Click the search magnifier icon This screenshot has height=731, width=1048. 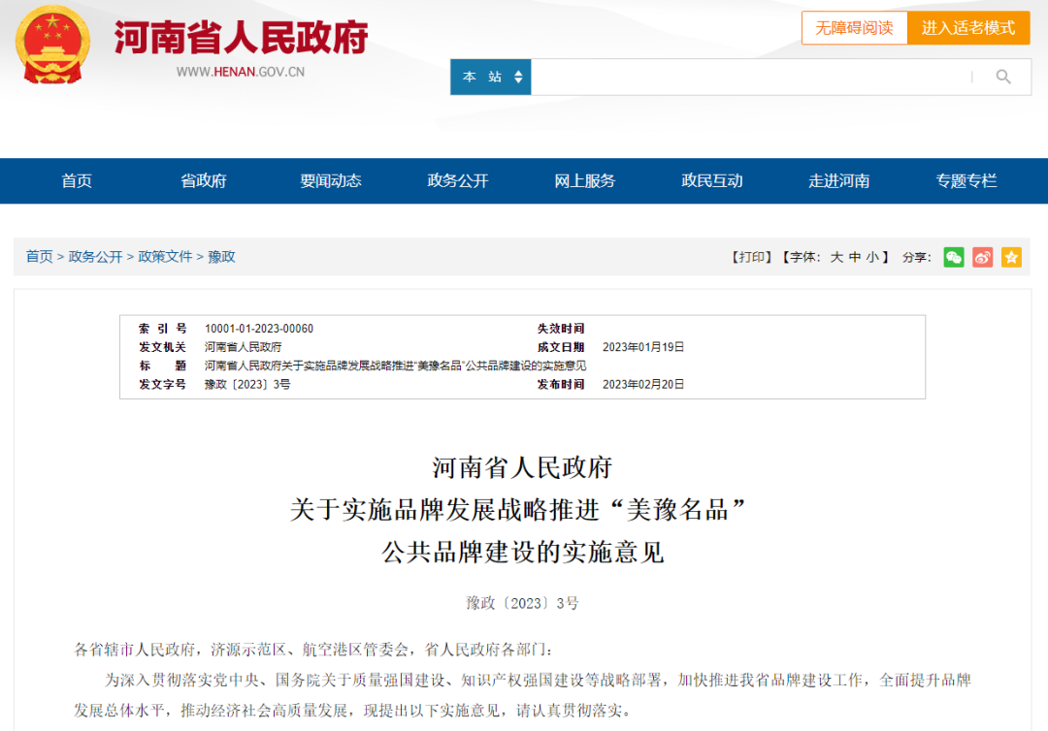pos(1002,77)
